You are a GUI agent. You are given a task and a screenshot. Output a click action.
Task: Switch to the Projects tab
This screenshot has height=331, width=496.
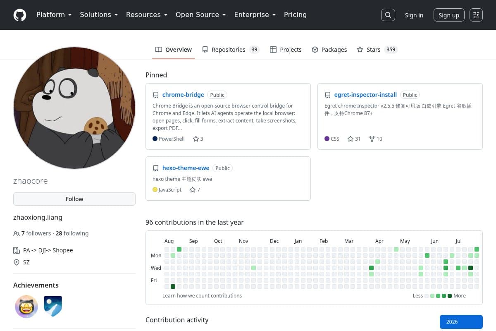(x=286, y=50)
